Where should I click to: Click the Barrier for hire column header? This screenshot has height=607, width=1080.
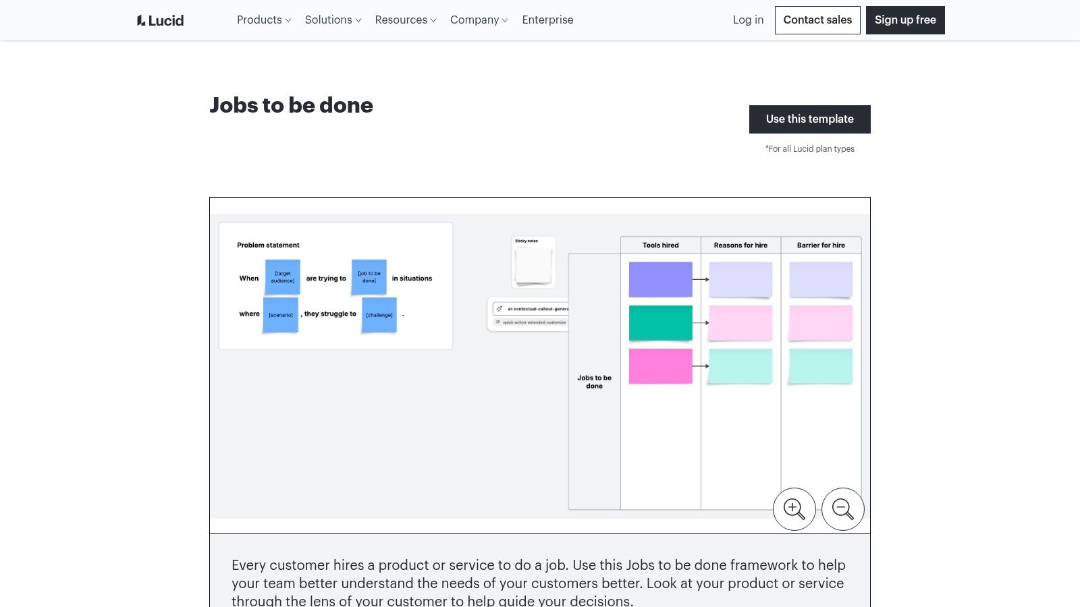(x=821, y=245)
